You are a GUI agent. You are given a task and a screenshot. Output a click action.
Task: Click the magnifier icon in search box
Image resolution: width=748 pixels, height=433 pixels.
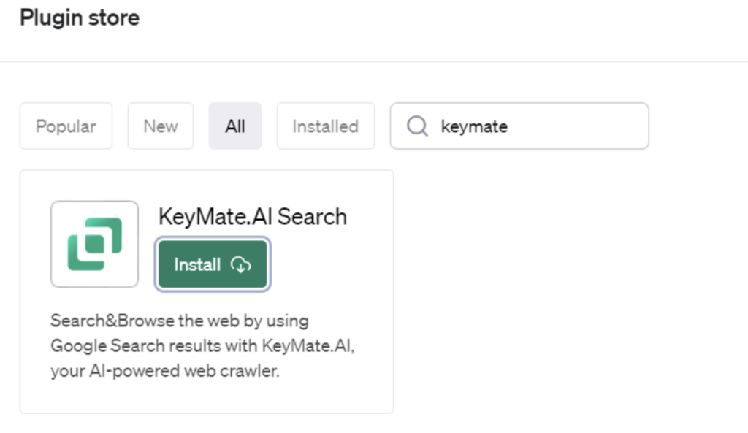416,126
